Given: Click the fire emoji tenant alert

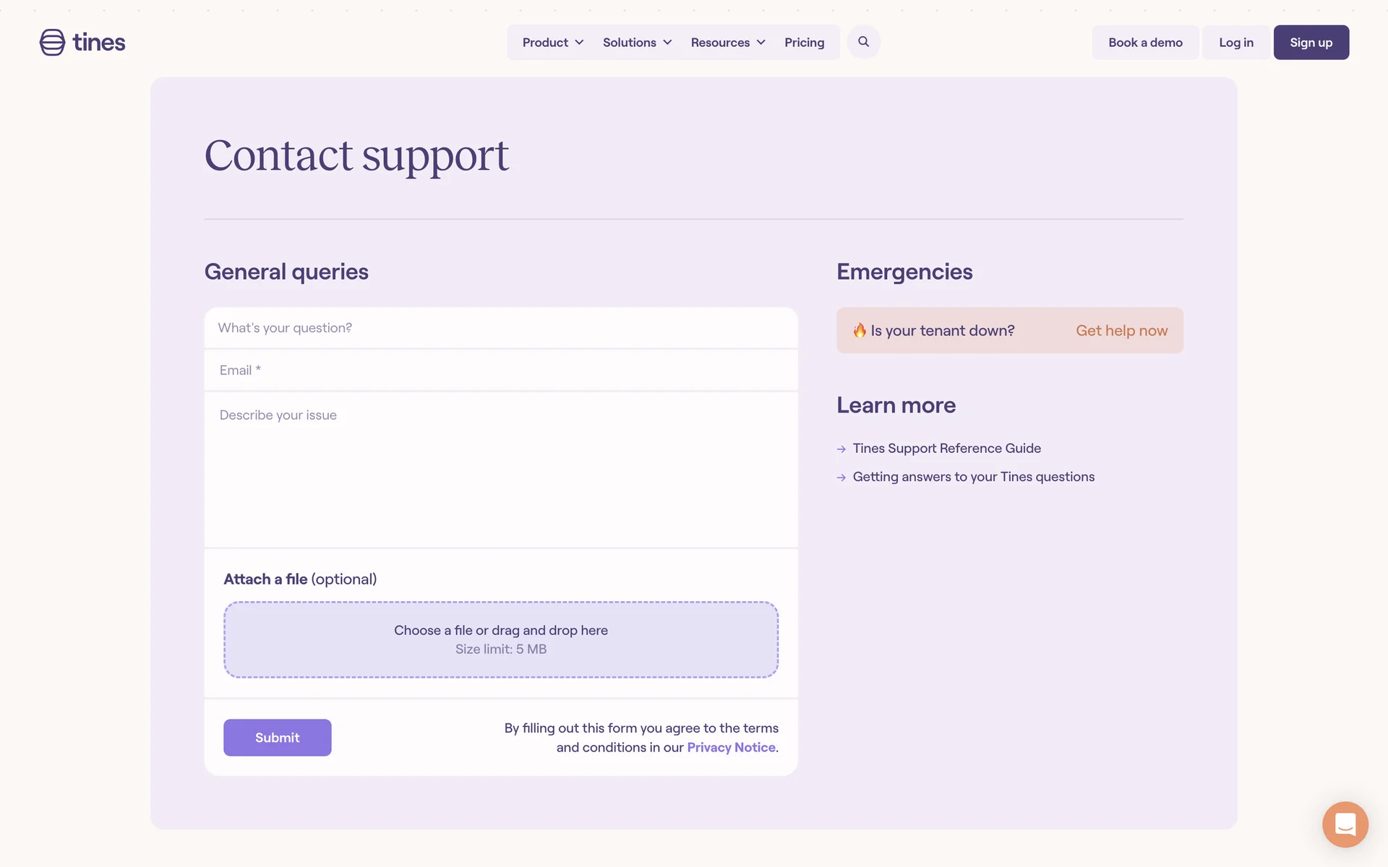Looking at the screenshot, I should (x=860, y=330).
